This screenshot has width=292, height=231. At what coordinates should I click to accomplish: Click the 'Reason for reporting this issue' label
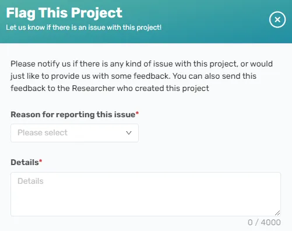73,114
